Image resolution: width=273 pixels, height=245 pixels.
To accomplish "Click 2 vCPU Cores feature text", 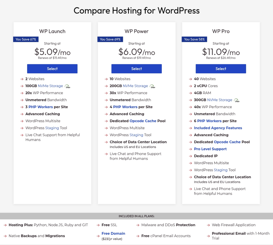I will tap(206, 86).
